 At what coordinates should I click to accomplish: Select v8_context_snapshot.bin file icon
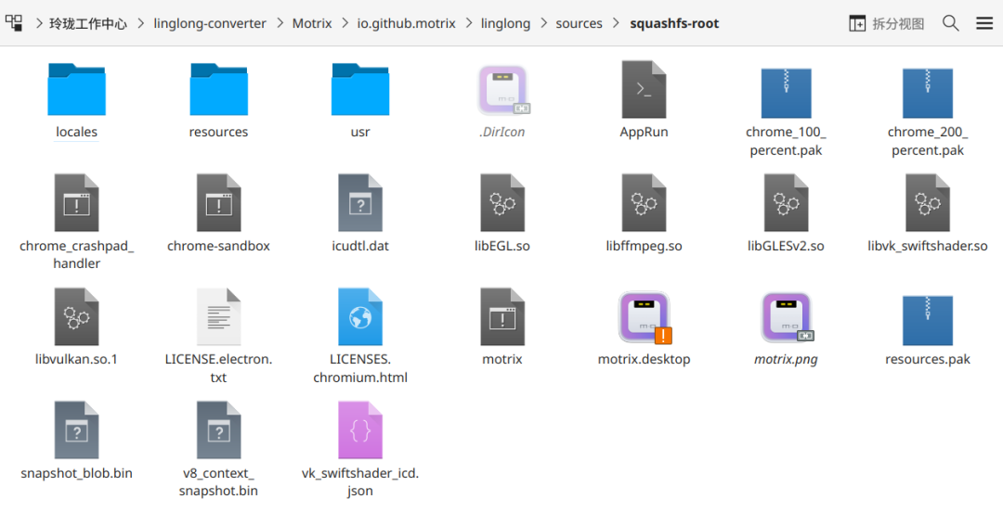tap(219, 429)
